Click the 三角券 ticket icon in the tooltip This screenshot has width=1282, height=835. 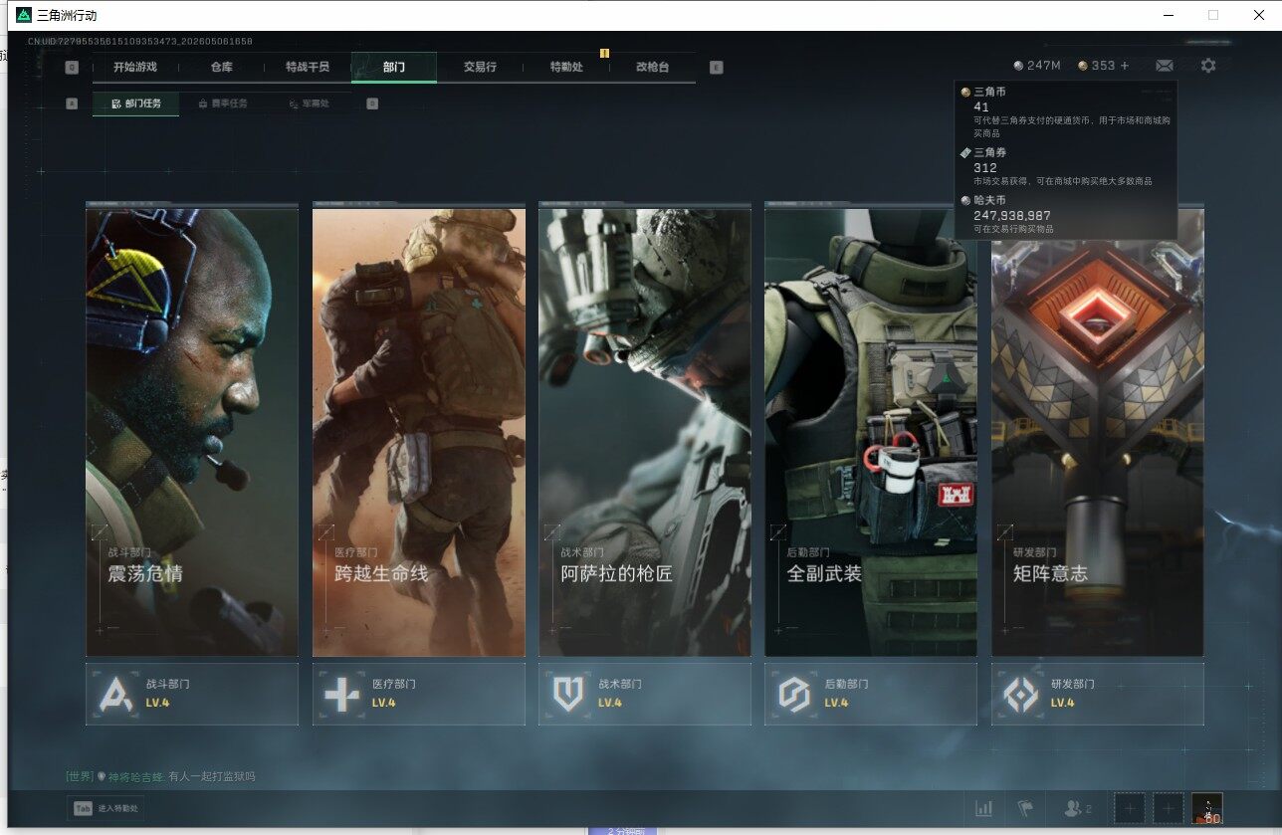(965, 153)
